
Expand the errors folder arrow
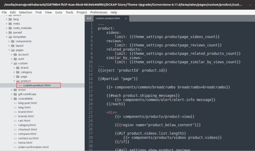point(12,90)
